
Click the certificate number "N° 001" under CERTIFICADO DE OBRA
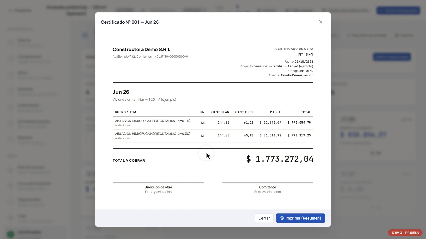pyautogui.click(x=306, y=55)
